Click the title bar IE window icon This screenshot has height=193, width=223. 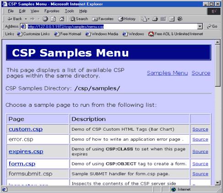pos(4,4)
